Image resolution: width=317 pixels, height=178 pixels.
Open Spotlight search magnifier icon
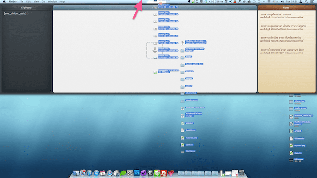(306, 2)
